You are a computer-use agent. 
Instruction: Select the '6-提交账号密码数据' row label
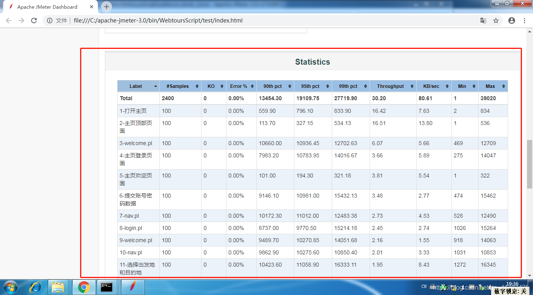[x=136, y=200]
